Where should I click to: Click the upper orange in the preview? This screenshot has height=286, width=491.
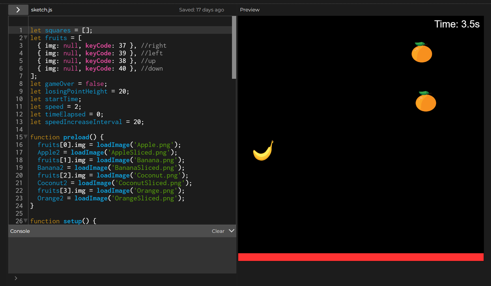(x=422, y=53)
